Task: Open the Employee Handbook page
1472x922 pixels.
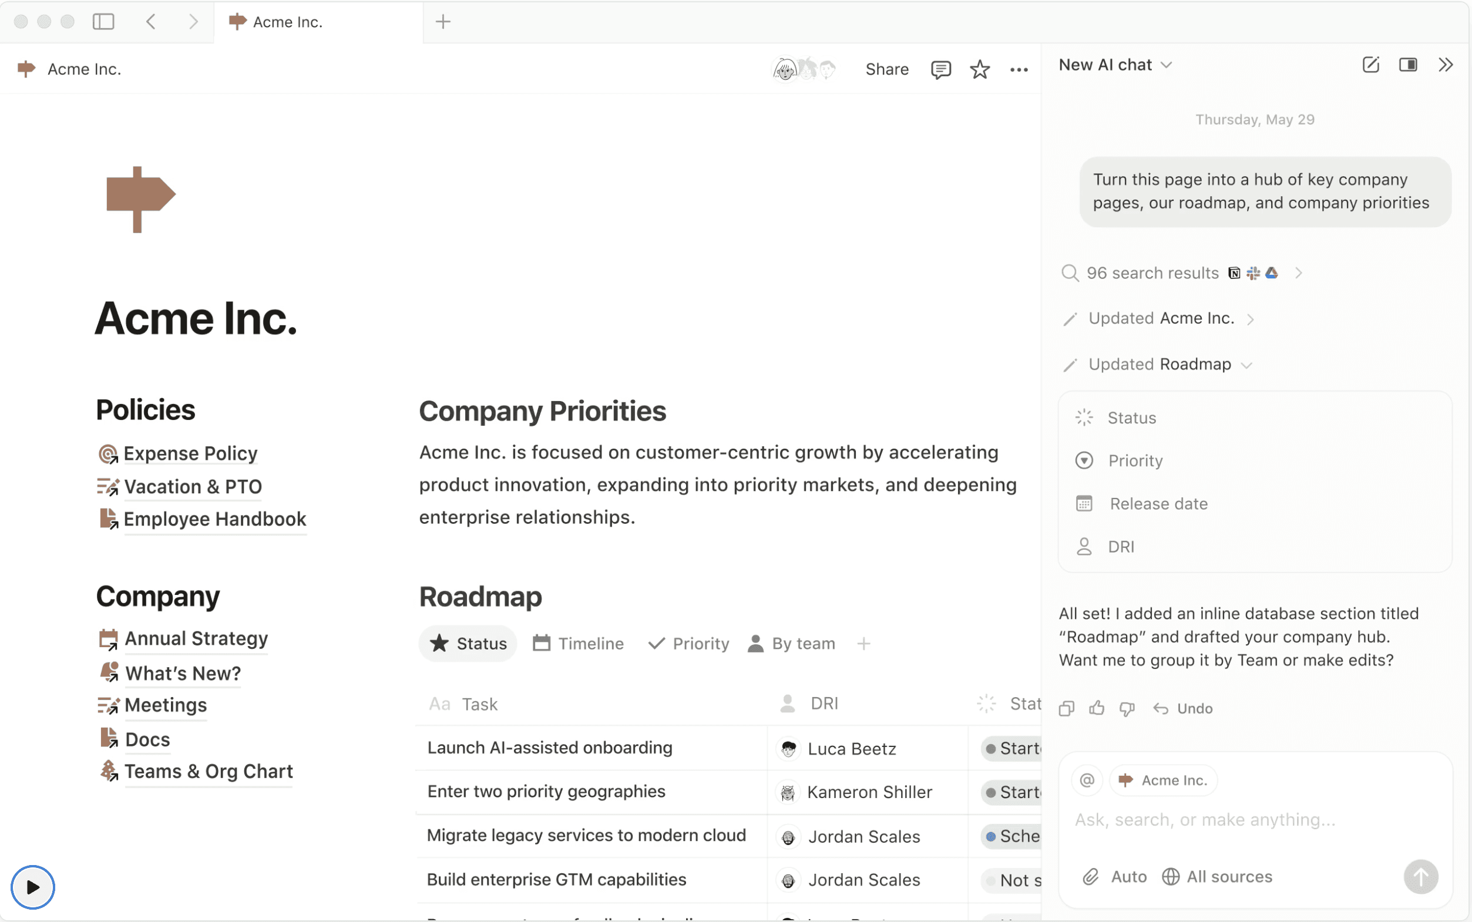Action: point(214,519)
